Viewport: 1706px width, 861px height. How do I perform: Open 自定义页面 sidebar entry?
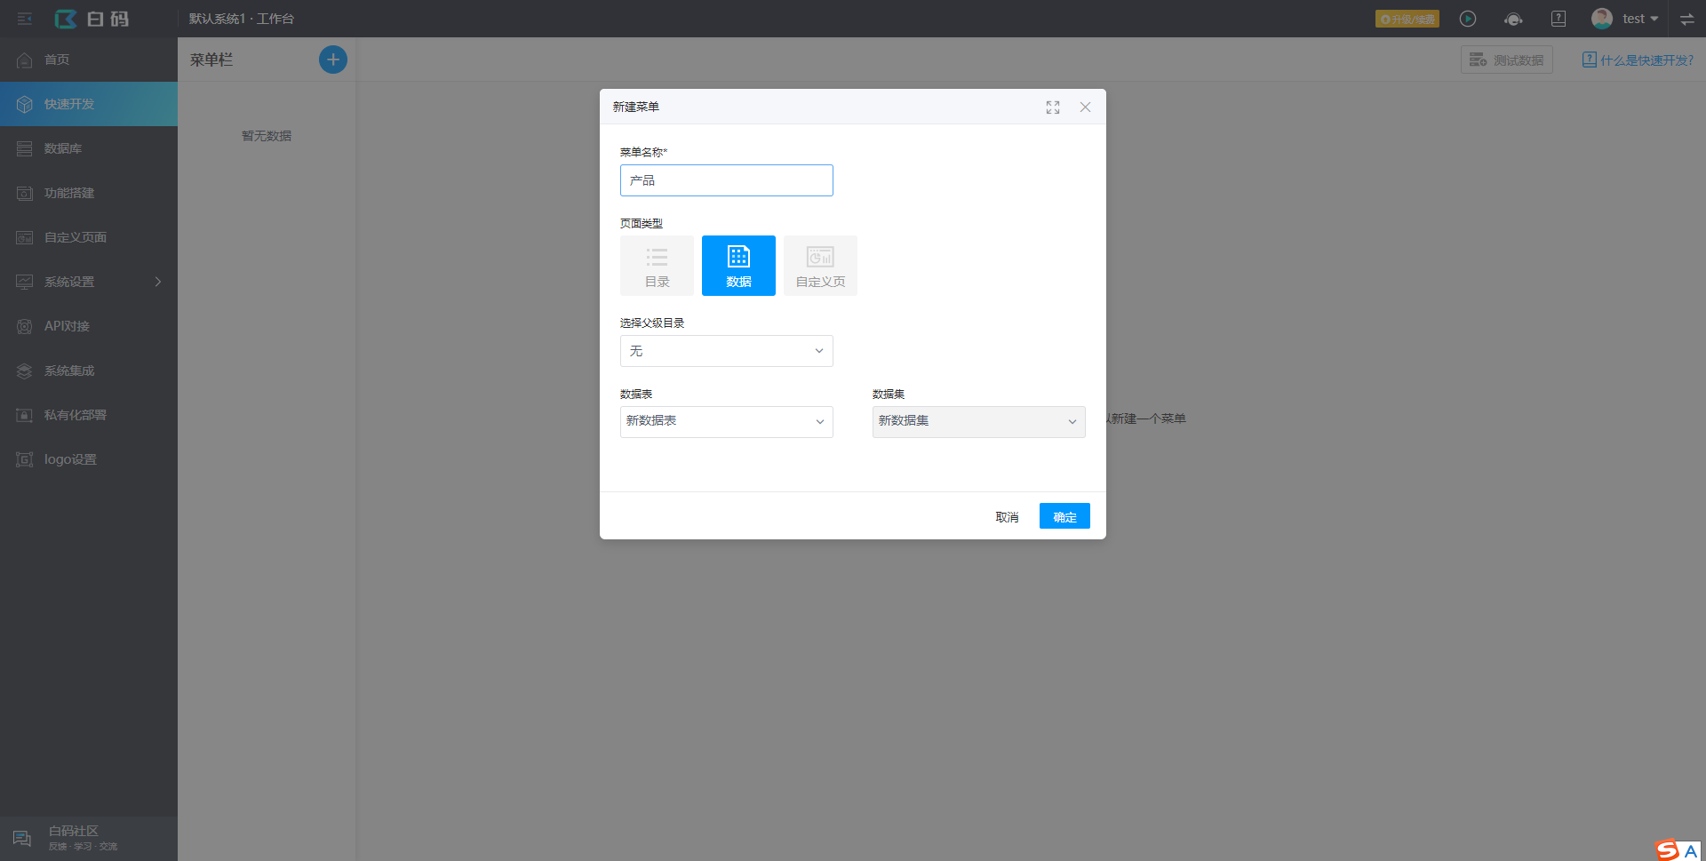click(x=89, y=237)
